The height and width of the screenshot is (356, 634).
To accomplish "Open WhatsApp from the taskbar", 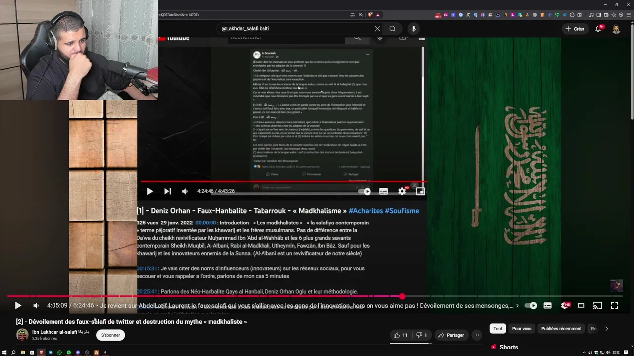I will (59, 352).
